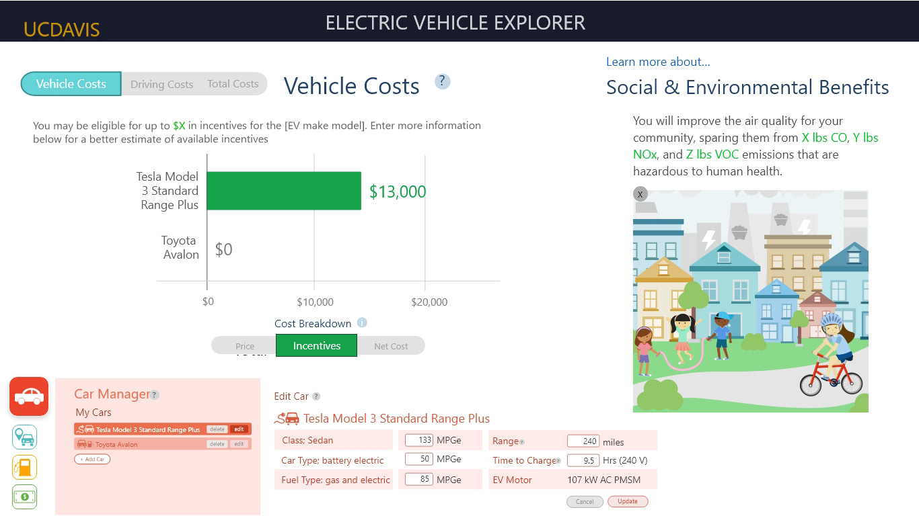Click Update to save car edits
This screenshot has width=919, height=516.
[x=628, y=501]
